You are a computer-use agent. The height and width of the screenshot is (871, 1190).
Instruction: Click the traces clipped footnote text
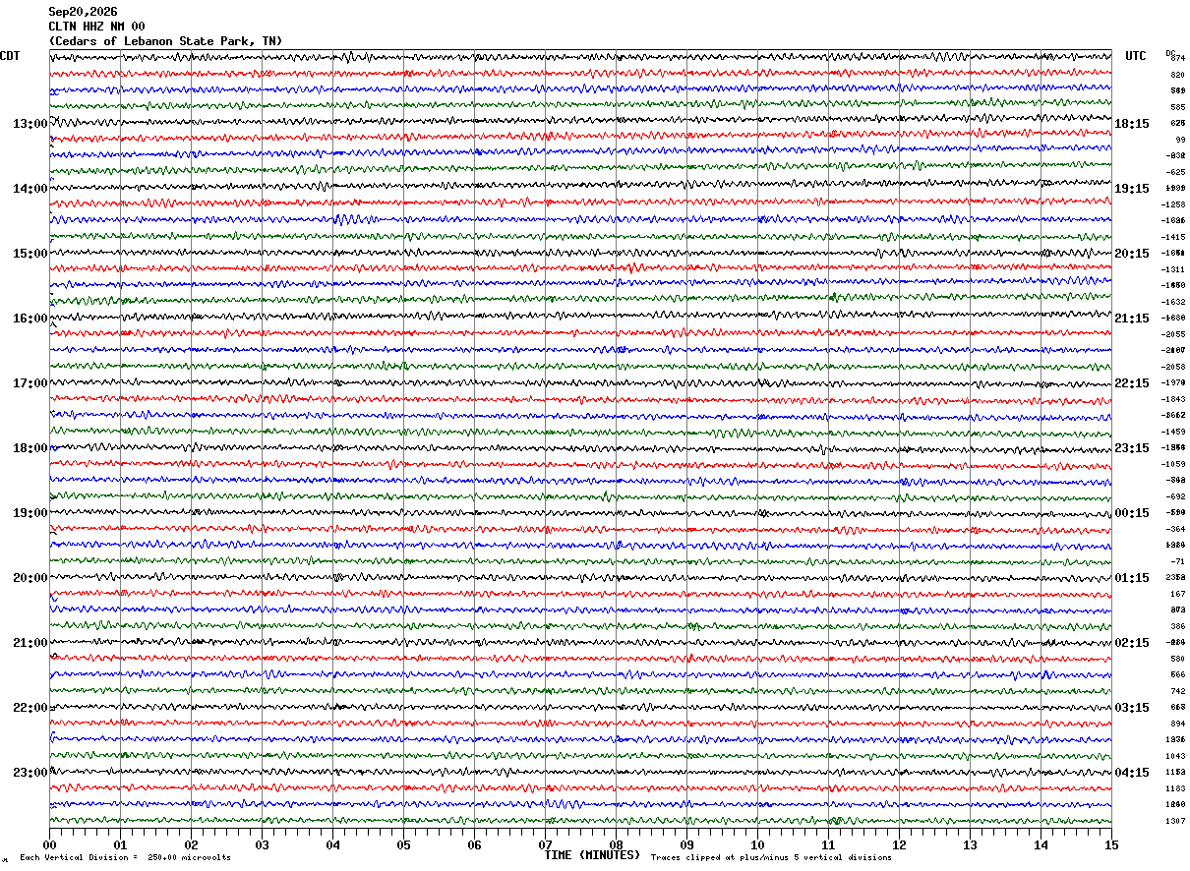tap(771, 857)
